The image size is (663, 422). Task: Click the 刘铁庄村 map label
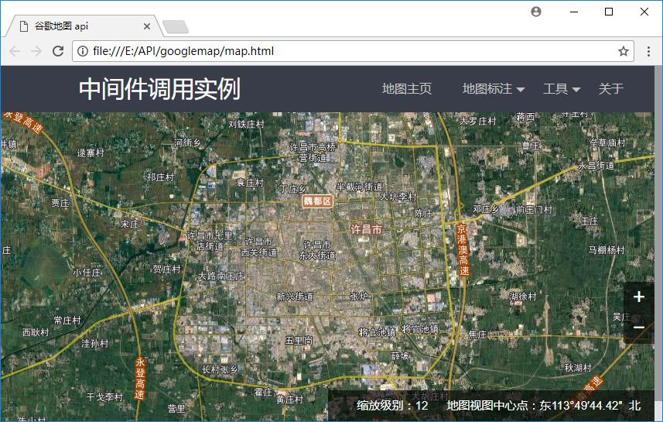(246, 124)
